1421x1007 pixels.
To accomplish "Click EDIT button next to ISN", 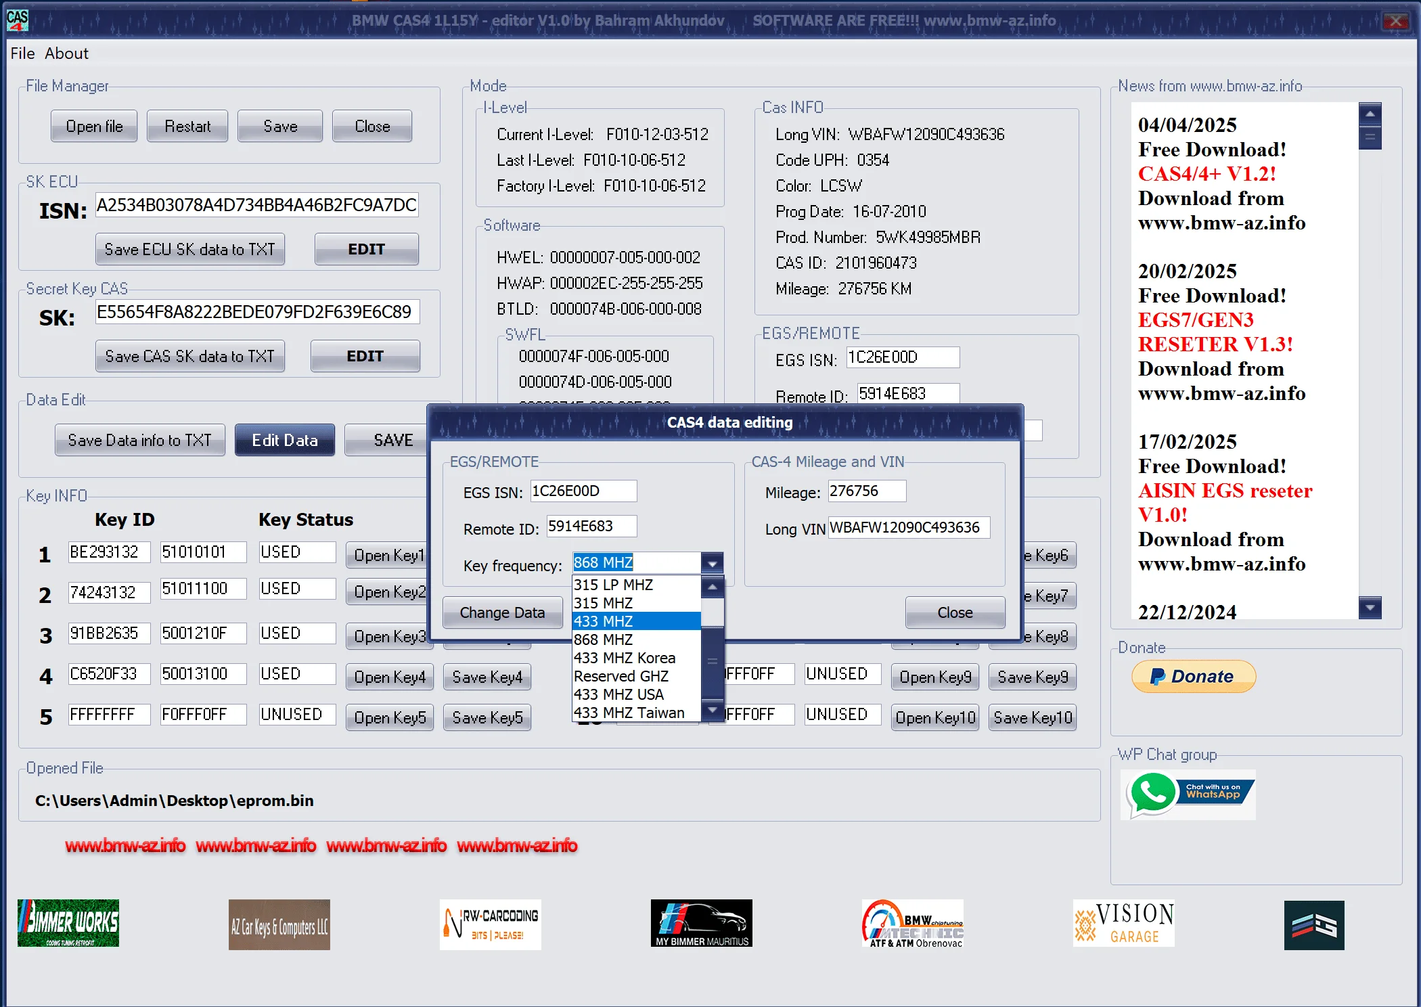I will point(367,249).
